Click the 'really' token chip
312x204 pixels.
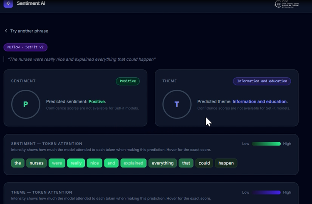[x=76, y=163]
